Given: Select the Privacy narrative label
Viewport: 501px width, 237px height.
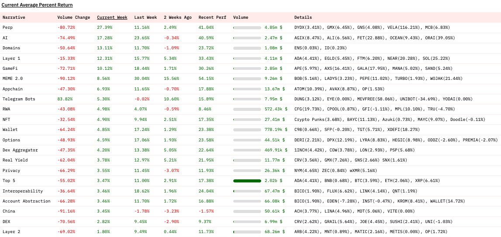Looking at the screenshot, I should 11,170.
